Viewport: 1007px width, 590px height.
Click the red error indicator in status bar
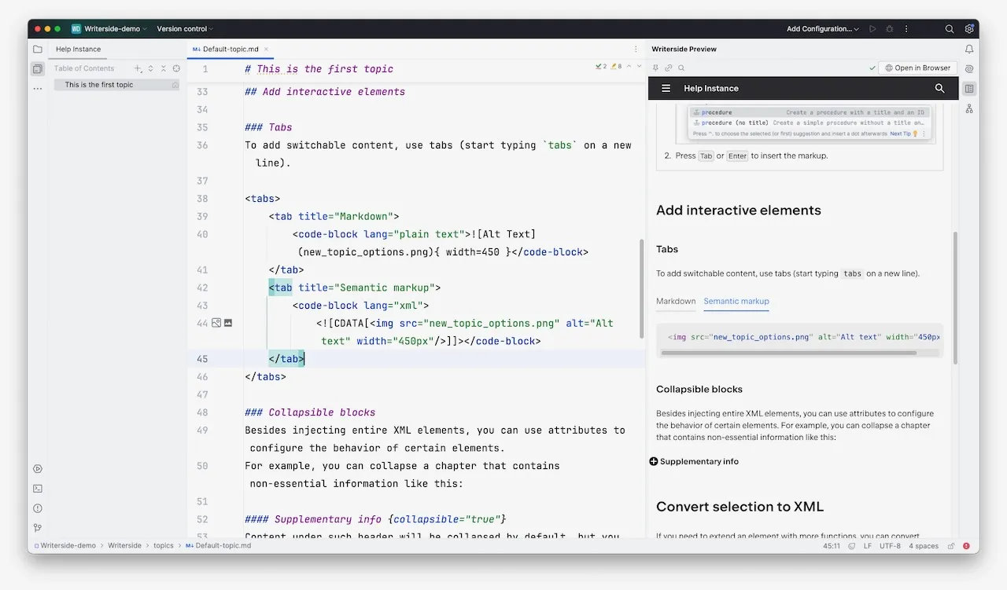[966, 546]
